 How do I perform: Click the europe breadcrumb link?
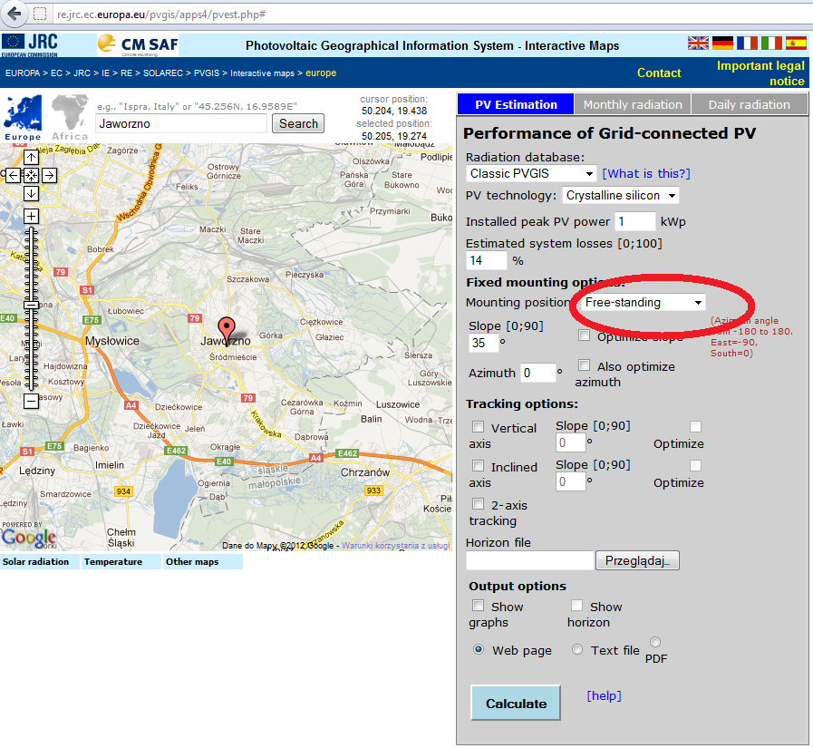pos(321,73)
